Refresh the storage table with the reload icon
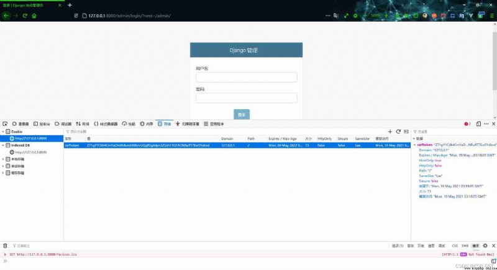This screenshot has width=497, height=270. pyautogui.click(x=398, y=132)
